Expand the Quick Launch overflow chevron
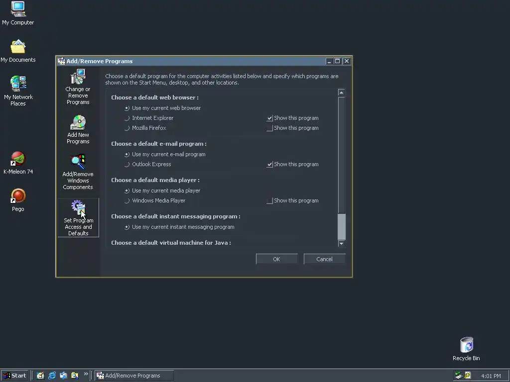Viewport: 510px width, 382px height. coord(86,374)
